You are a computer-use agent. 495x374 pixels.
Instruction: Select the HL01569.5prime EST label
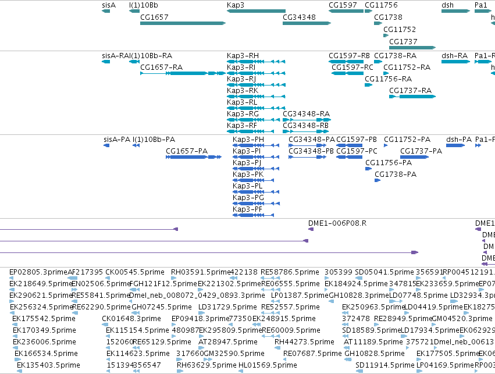(x=268, y=365)
